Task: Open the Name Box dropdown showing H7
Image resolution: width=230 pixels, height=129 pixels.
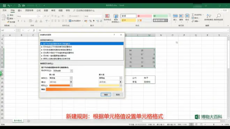Action: click(15, 30)
